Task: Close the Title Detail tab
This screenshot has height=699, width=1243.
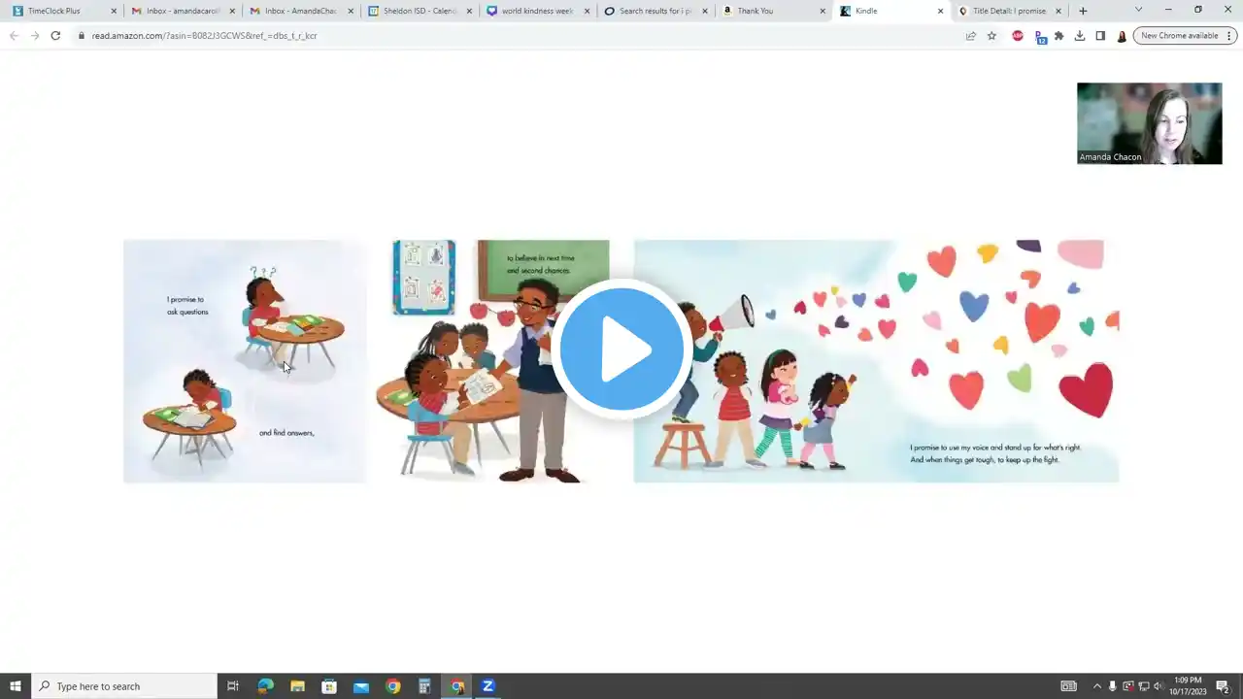Action: pyautogui.click(x=1058, y=11)
